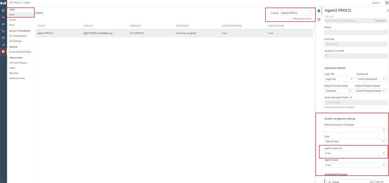Open the Default Evaluation Template dropdown
The height and width of the screenshot is (183, 389).
coord(356,130)
